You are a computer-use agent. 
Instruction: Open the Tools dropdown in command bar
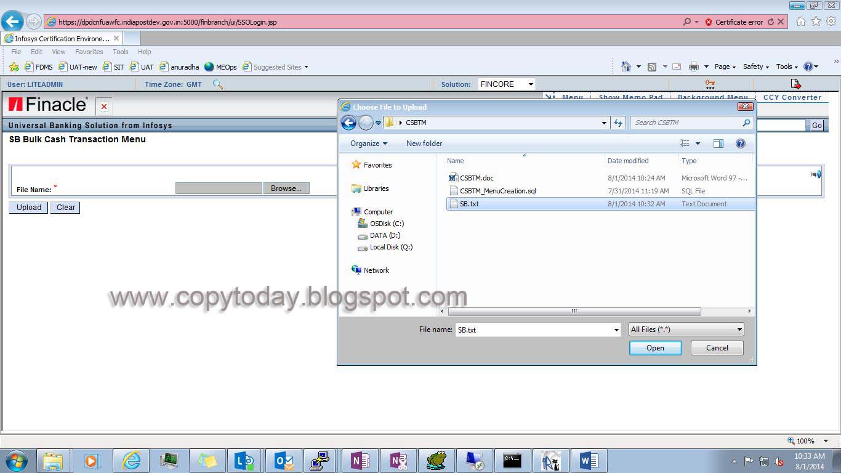click(787, 67)
